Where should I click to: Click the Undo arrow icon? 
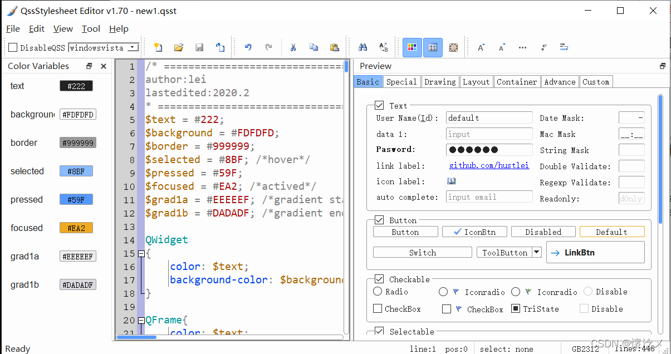tap(248, 48)
